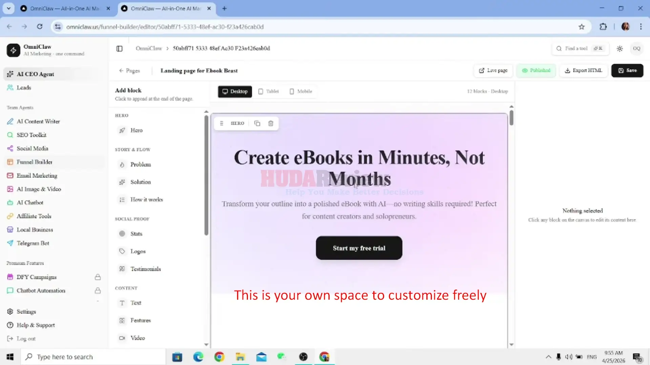The width and height of the screenshot is (650, 365).
Task: Add a Solution block
Action: (x=140, y=182)
